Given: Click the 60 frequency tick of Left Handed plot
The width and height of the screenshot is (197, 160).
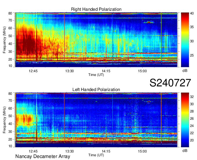Looking at the screenshot, I should click(x=10, y=108).
